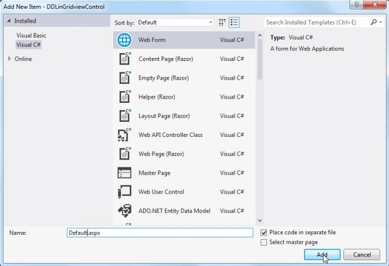Click Visual C# label in Master Page row
The height and width of the screenshot is (266, 389).
(x=232, y=173)
